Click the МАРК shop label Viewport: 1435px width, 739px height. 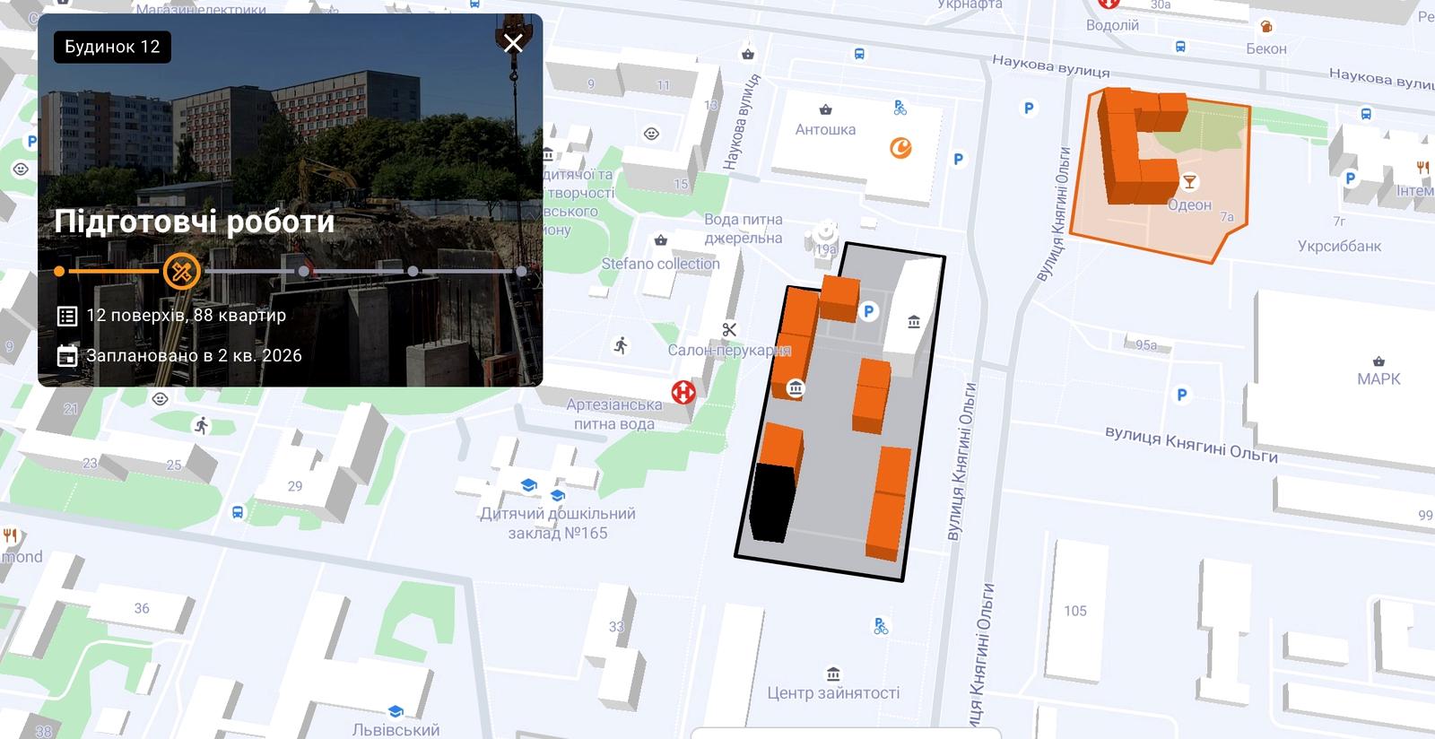[x=1378, y=379]
